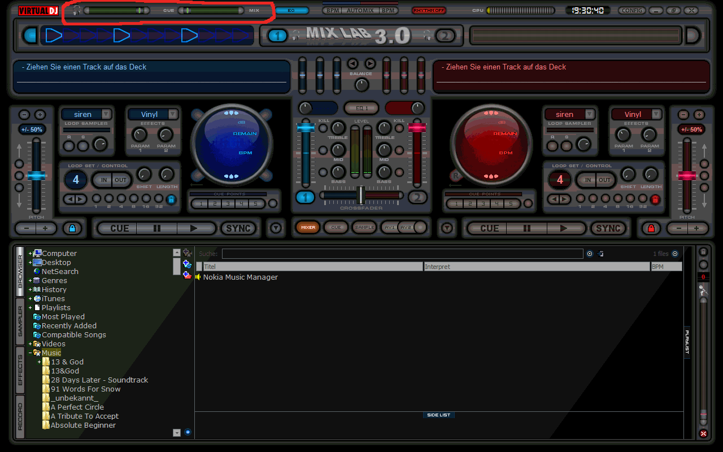Toggle blue deck 1 button beside crossfader
This screenshot has height=452, width=723.
306,197
